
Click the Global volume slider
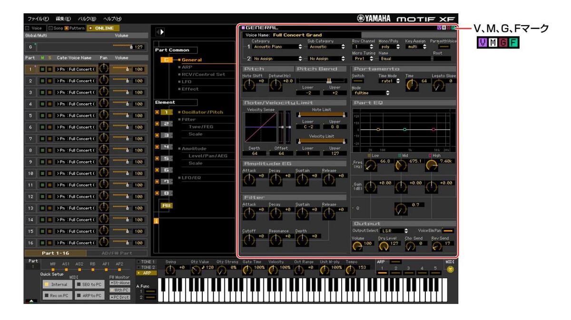pyautogui.click(x=123, y=47)
